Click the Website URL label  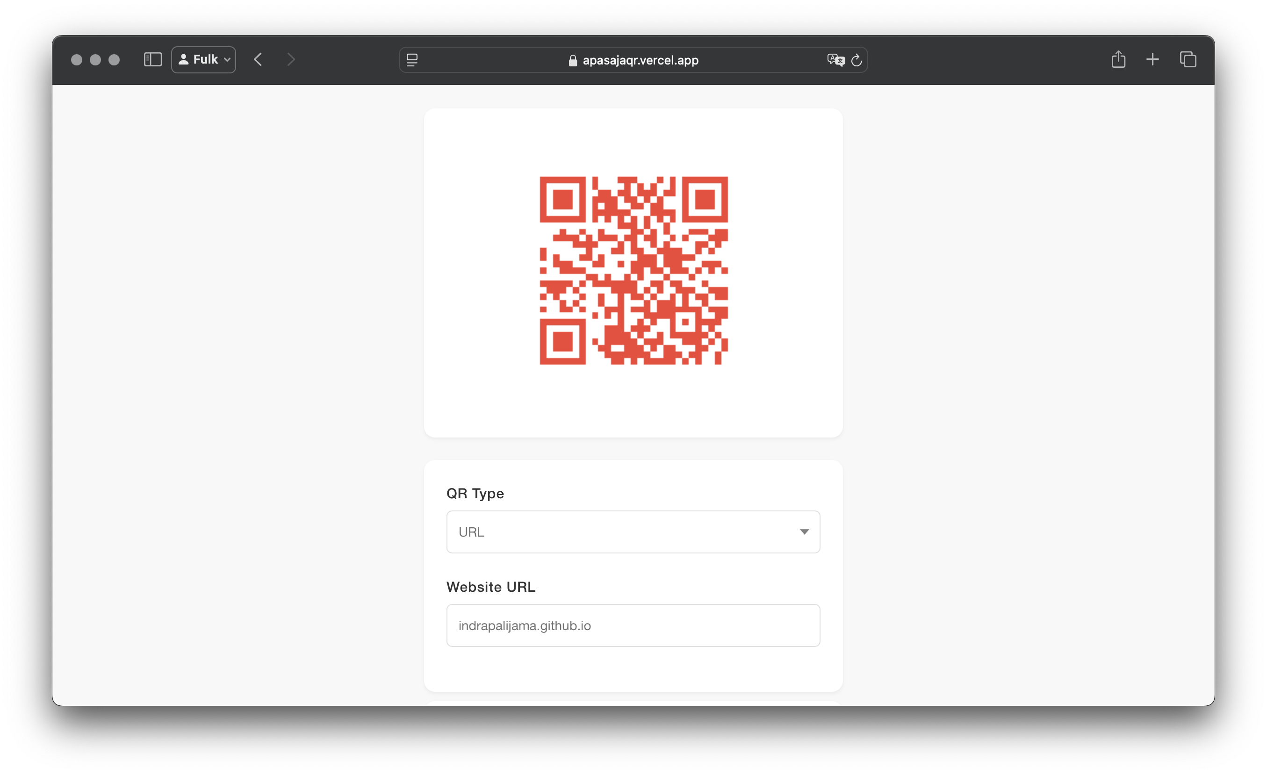(x=490, y=587)
